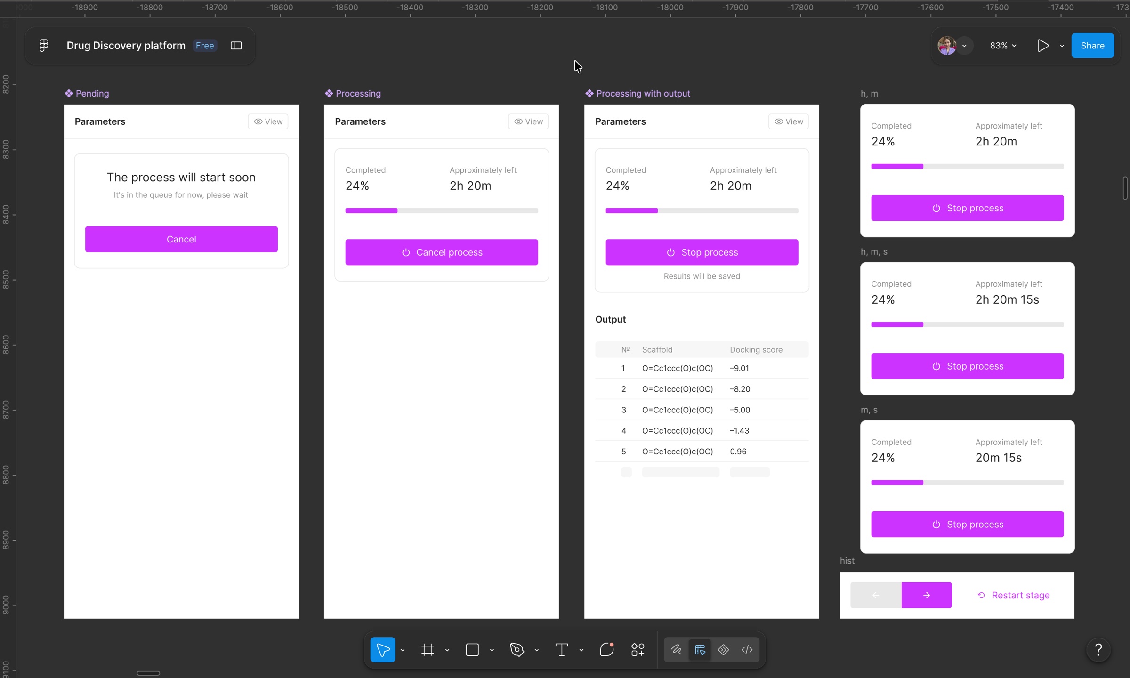Open the components diamond mode icon
The width and height of the screenshot is (1130, 678).
click(723, 650)
